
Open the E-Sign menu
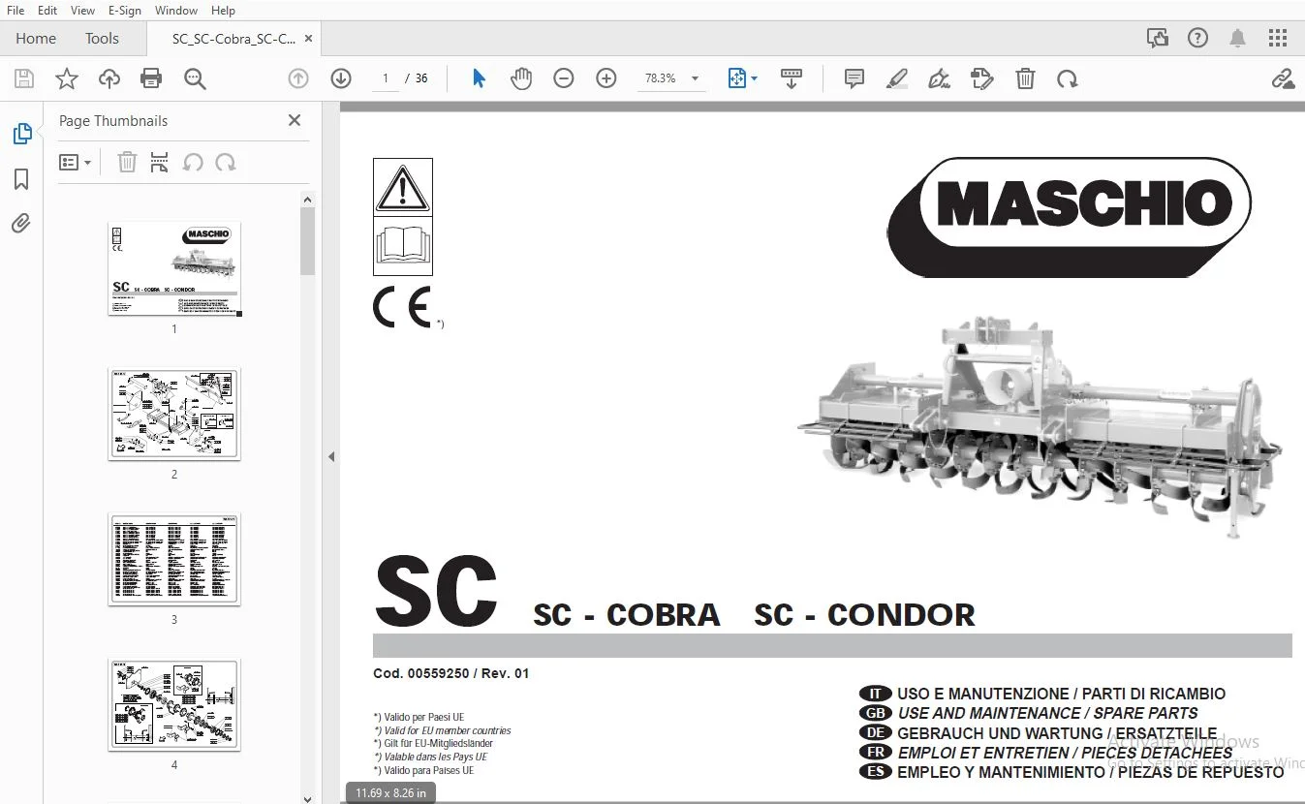tap(124, 11)
